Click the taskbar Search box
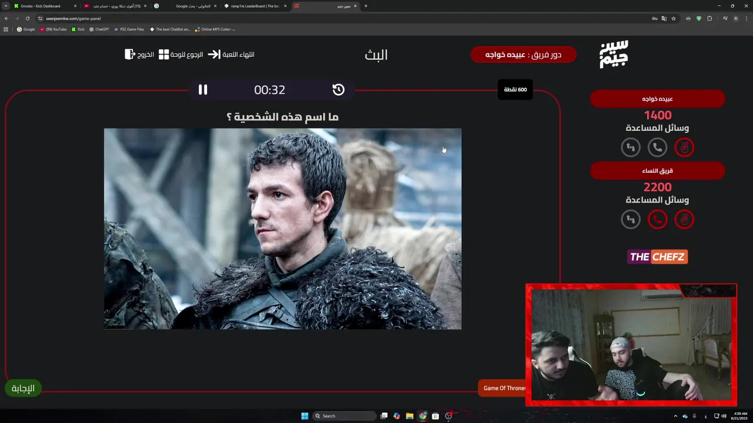 tap(344, 416)
